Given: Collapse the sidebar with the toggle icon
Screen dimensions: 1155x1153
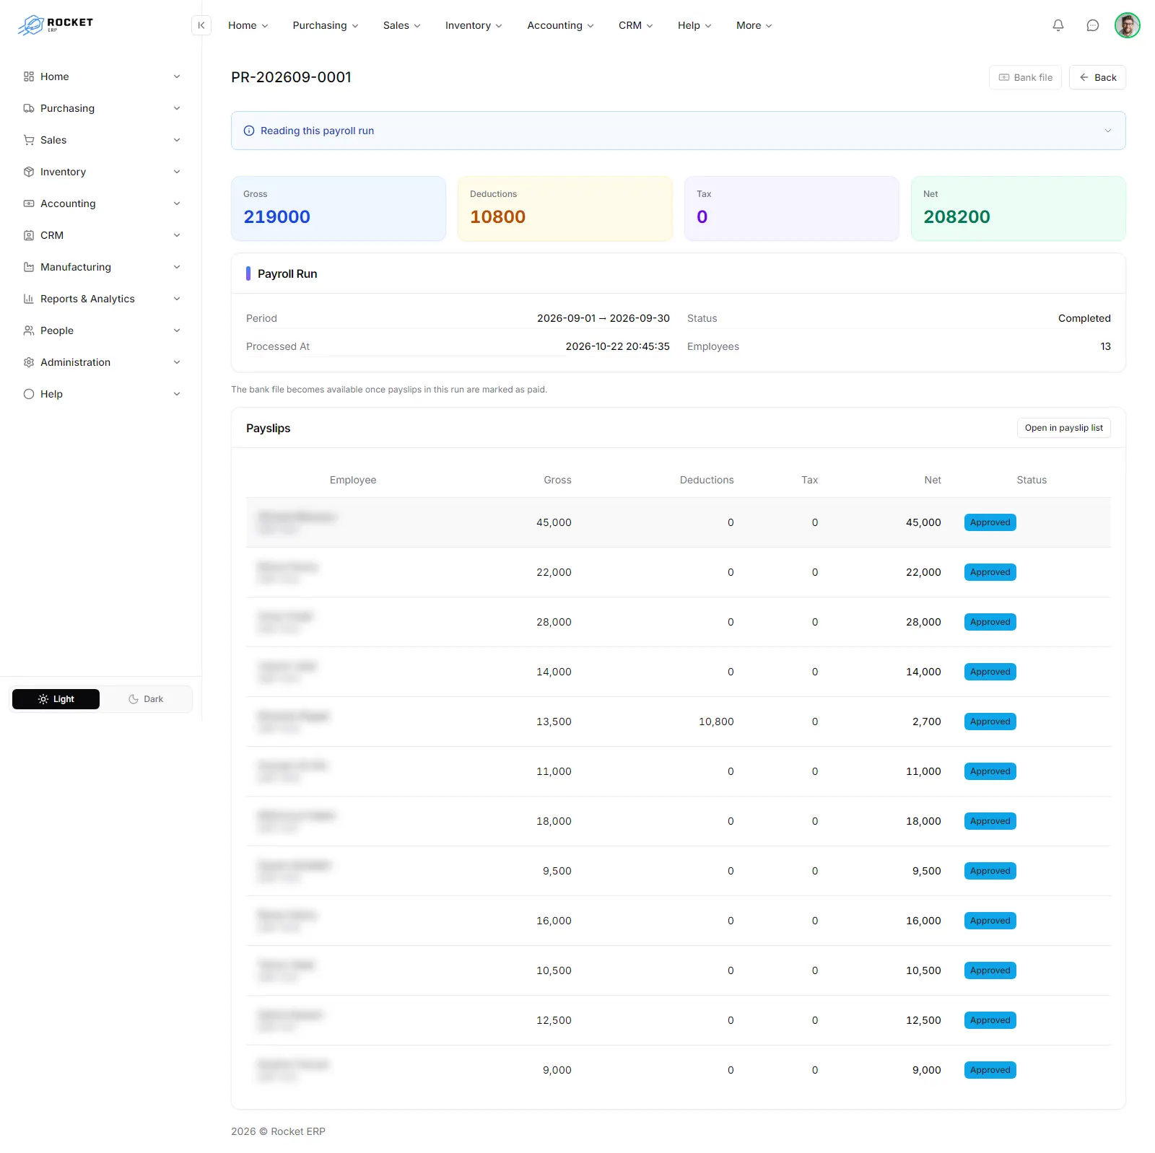Looking at the screenshot, I should click(x=201, y=25).
